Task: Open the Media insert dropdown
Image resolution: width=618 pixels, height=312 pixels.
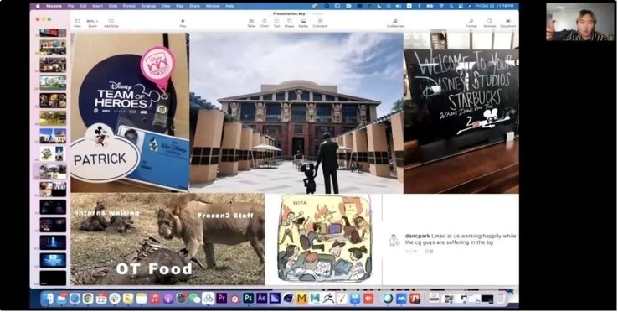Action: click(x=303, y=23)
